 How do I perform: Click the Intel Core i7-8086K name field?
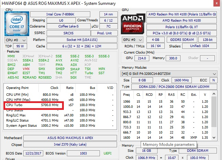point(60,14)
